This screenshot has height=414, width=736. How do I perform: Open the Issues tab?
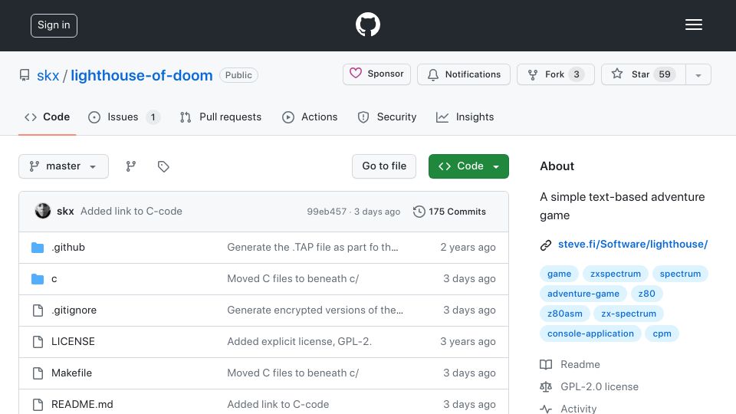124,117
